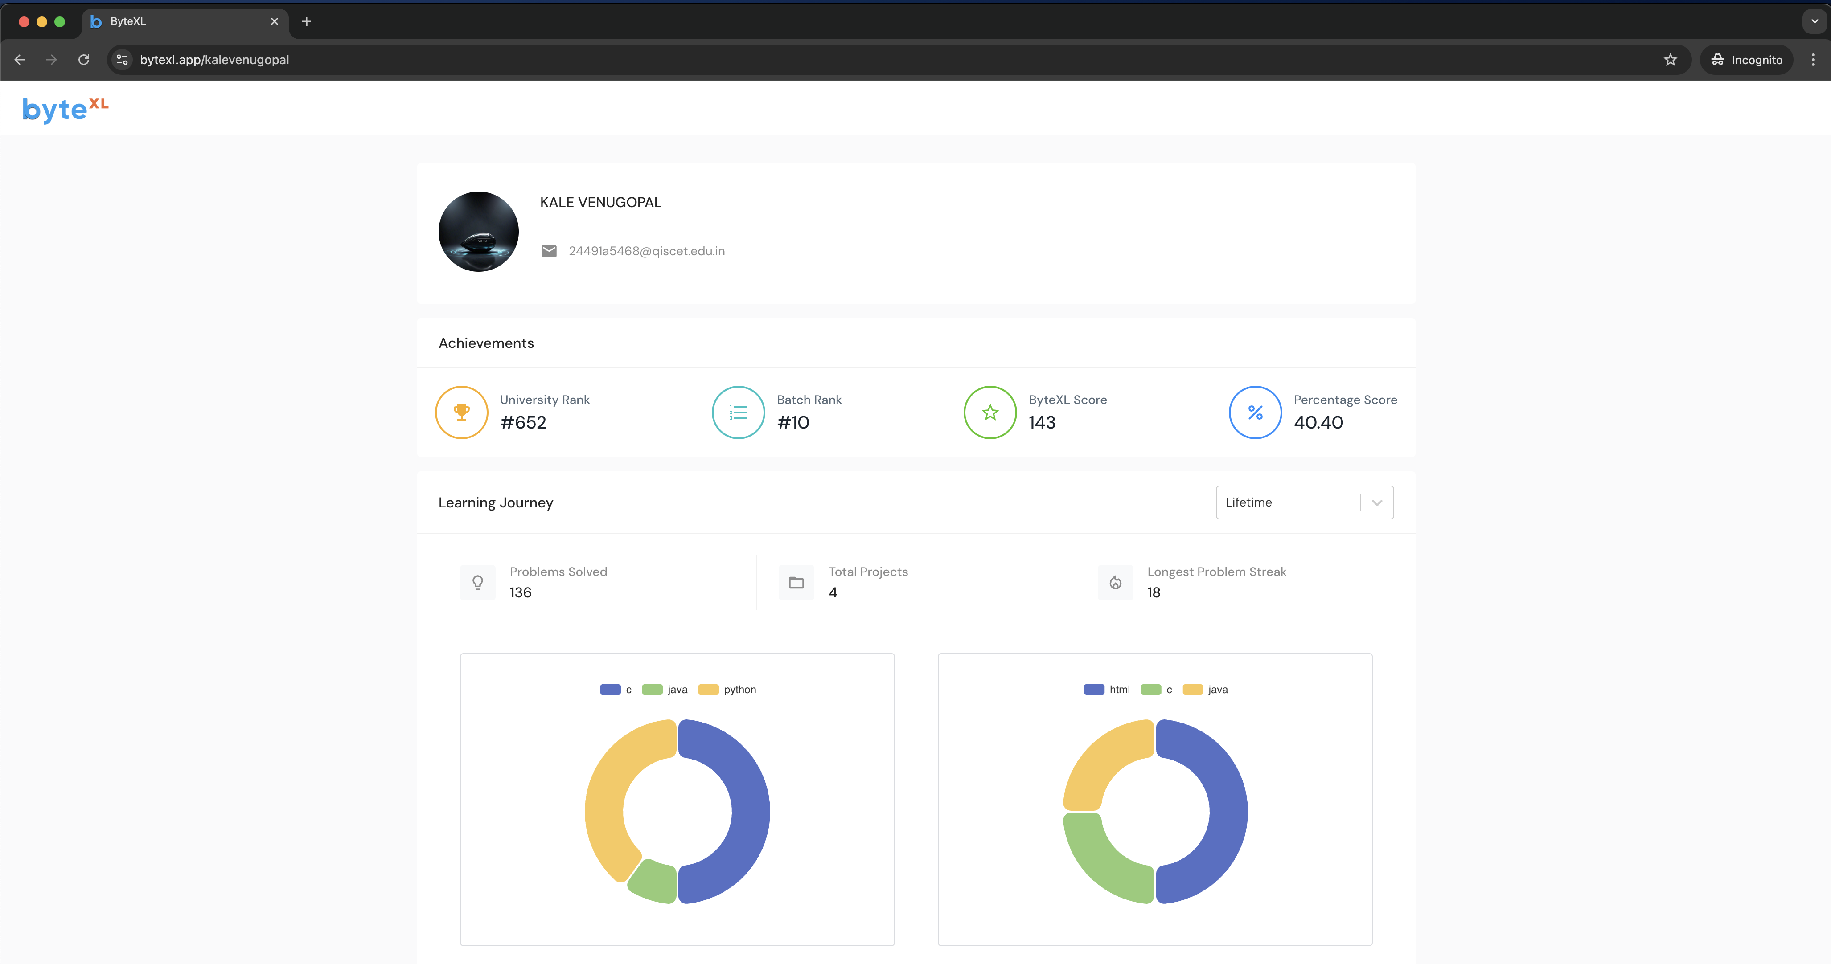Open Chrome three-dot menu

[x=1813, y=60]
